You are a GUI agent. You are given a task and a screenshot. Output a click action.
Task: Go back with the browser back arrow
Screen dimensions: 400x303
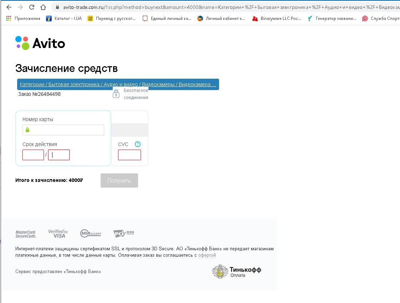click(9, 7)
